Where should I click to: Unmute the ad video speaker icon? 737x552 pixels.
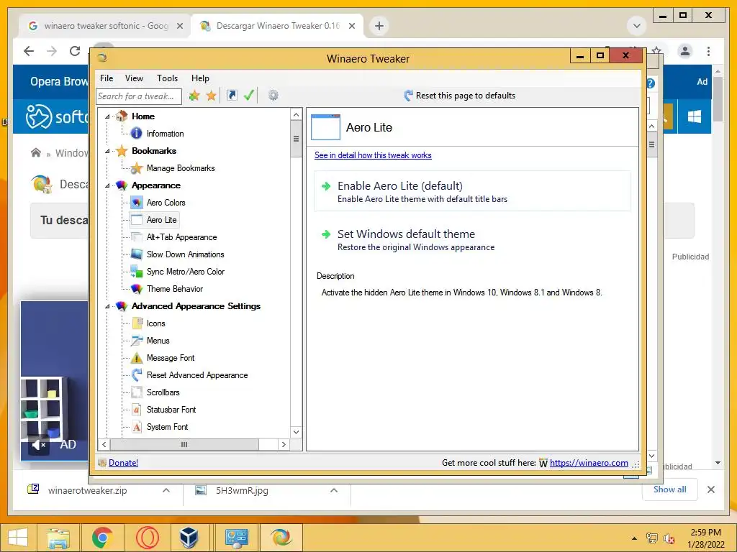(39, 444)
